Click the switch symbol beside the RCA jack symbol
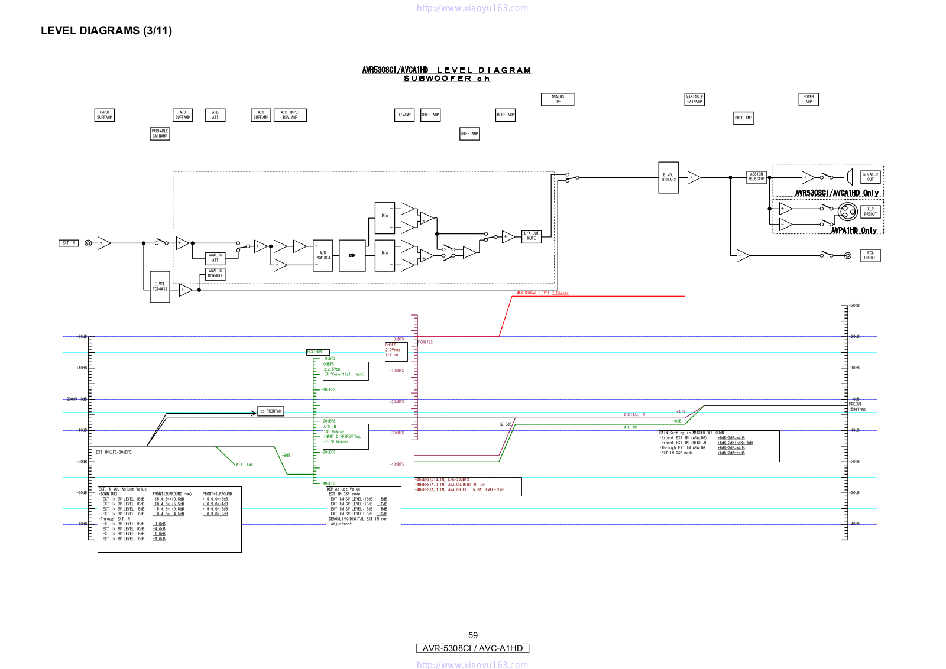This screenshot has width=946, height=669. coord(827,255)
